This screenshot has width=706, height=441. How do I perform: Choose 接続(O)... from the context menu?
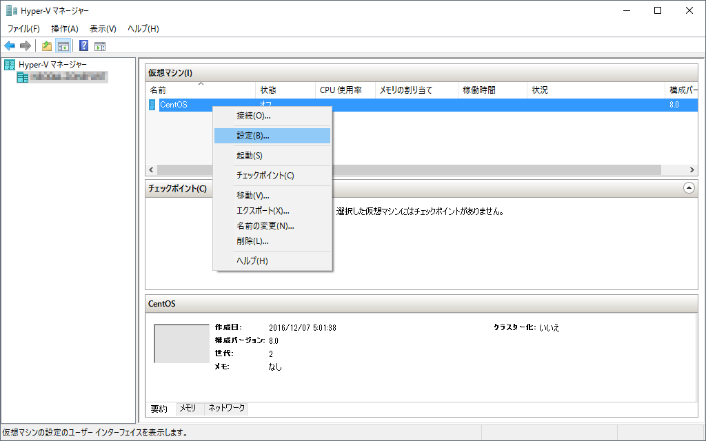tap(272, 116)
